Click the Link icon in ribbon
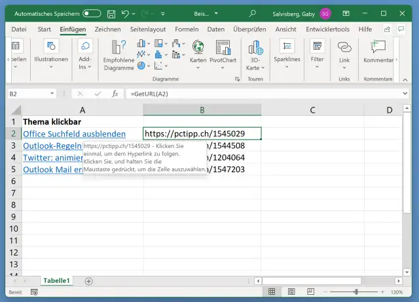 (344, 51)
